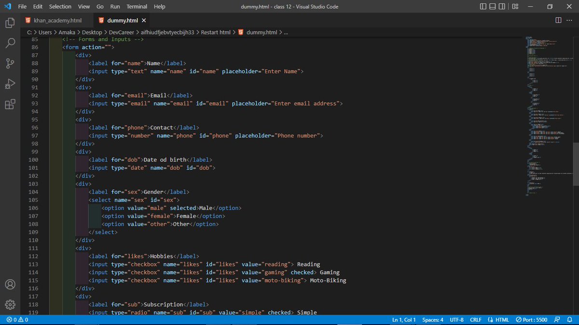Open the notifications bell in status bar
This screenshot has width=579, height=325.
point(570,320)
